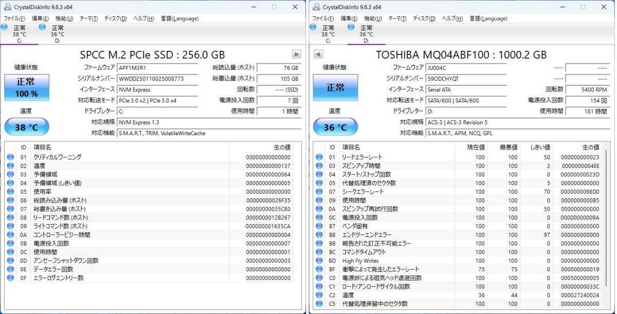
Task: Click status icon of コマンドタイムアウト row
Action: (x=319, y=252)
